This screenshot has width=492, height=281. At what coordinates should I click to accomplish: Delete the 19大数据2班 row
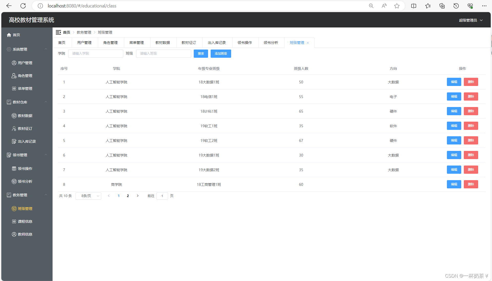(471, 170)
